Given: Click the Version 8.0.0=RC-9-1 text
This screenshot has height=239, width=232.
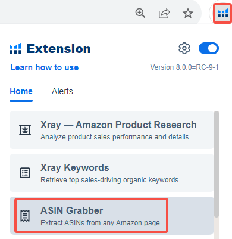Looking at the screenshot, I should tap(184, 67).
